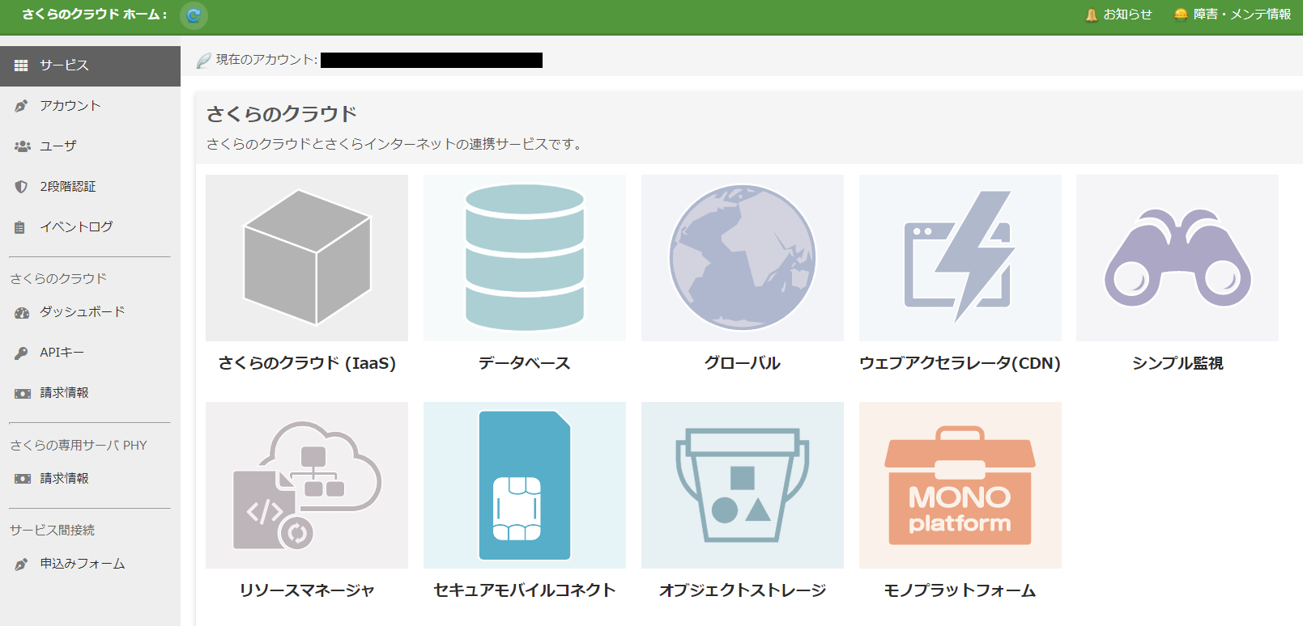Screen dimensions: 1303x626
Task: Click the money icon under さくらのクラウド section
Action: point(23,393)
